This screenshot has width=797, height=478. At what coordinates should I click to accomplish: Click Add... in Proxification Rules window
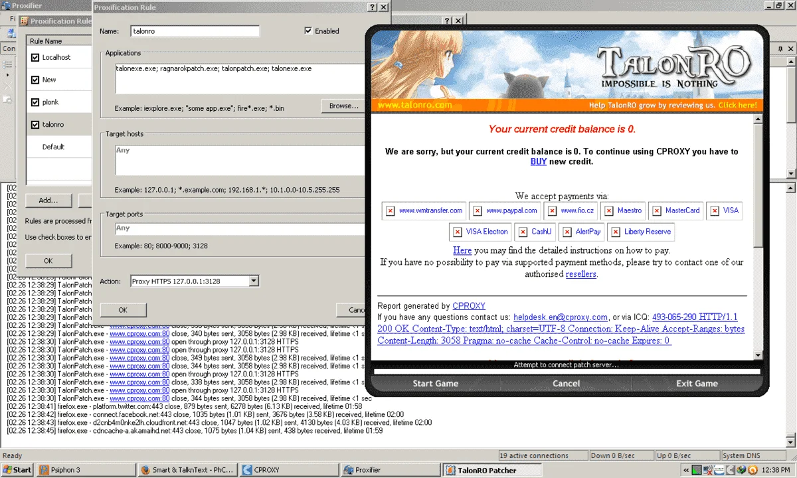(x=48, y=200)
